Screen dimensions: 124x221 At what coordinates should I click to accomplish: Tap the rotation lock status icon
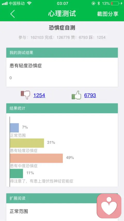94,3
